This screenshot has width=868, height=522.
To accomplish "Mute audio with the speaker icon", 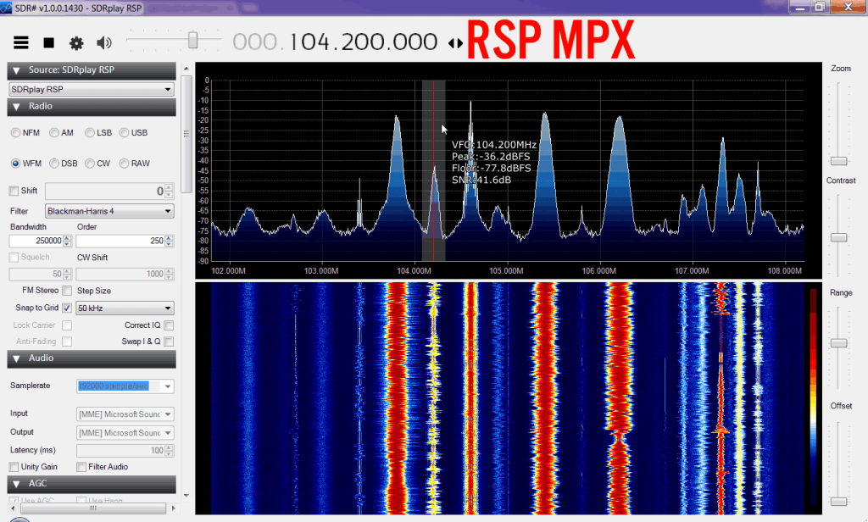I will point(104,42).
